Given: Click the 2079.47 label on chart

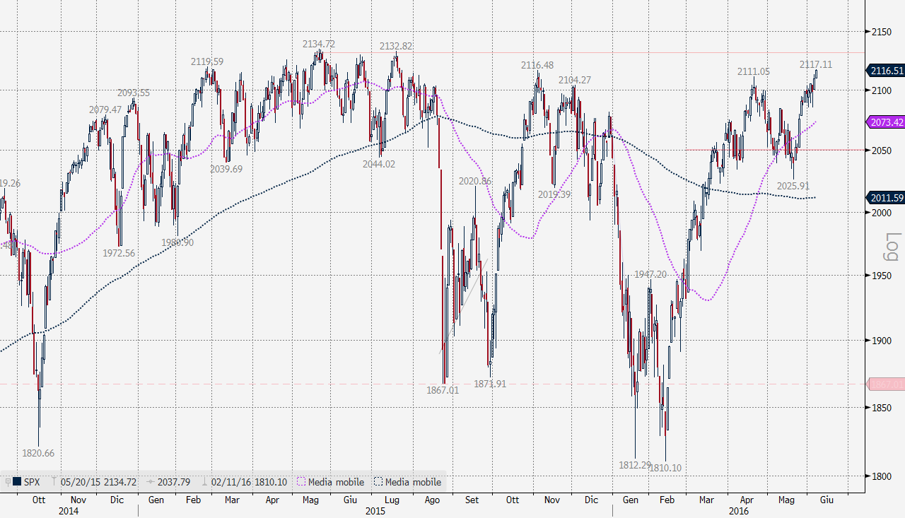Looking at the screenshot, I should tap(105, 110).
